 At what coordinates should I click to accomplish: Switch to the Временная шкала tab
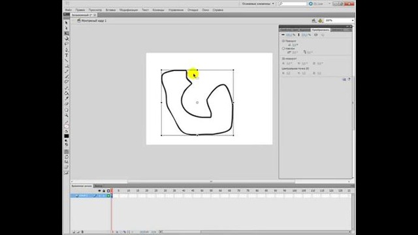pos(82,186)
